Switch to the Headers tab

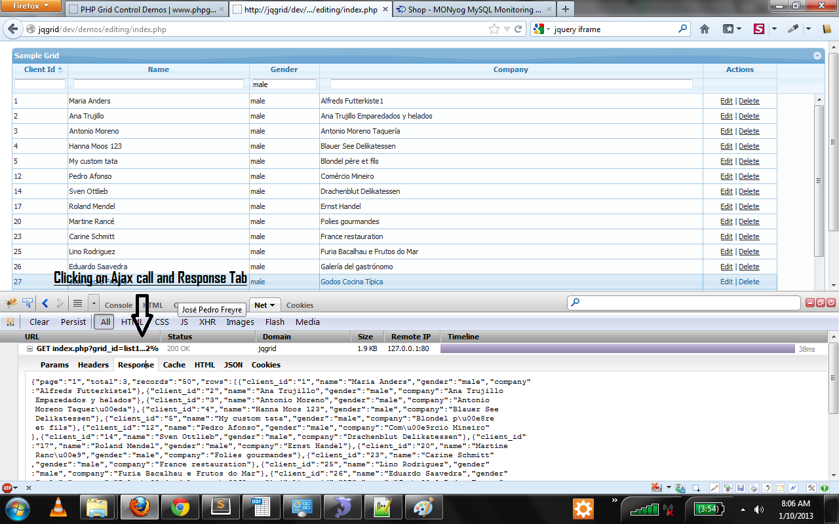(93, 365)
